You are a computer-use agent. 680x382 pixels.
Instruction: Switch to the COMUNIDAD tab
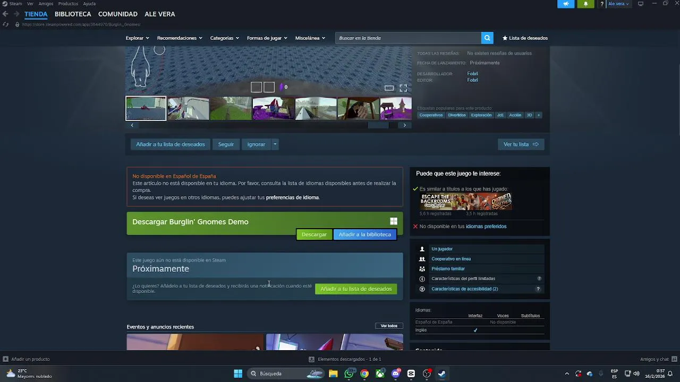click(x=118, y=14)
